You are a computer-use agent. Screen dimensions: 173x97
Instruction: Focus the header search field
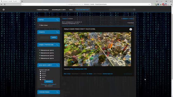(121, 10)
